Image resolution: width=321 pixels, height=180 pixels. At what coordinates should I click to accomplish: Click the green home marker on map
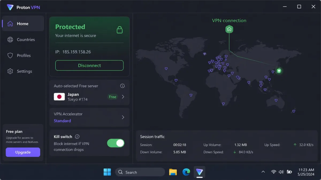tap(229, 29)
